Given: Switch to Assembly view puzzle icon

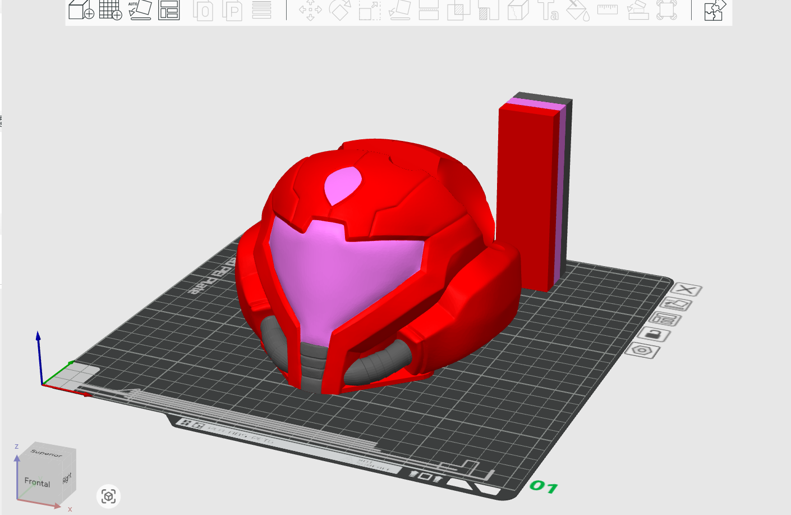Looking at the screenshot, I should tap(715, 10).
